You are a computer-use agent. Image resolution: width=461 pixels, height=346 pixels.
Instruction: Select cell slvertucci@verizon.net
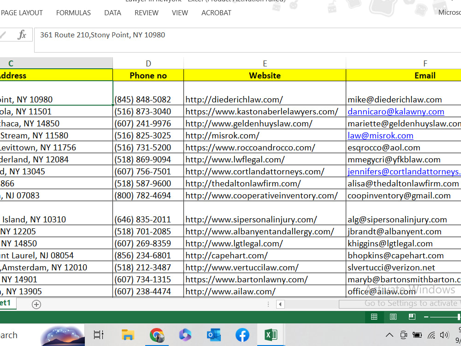(403, 268)
